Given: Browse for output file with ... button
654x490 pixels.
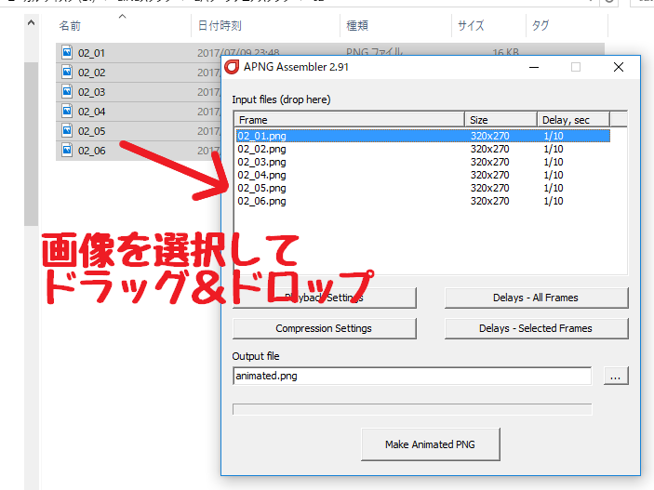Looking at the screenshot, I should coord(616,376).
